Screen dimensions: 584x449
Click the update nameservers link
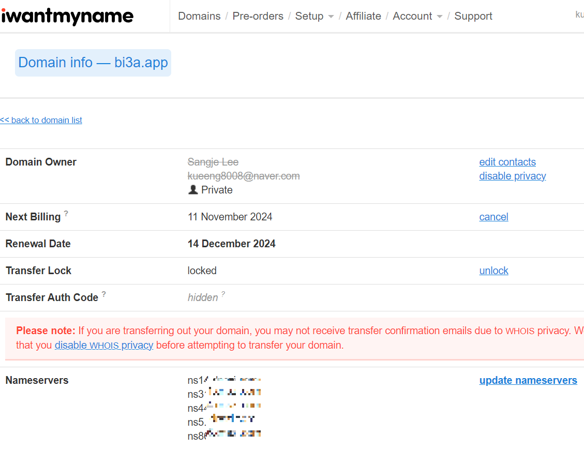[x=528, y=380]
